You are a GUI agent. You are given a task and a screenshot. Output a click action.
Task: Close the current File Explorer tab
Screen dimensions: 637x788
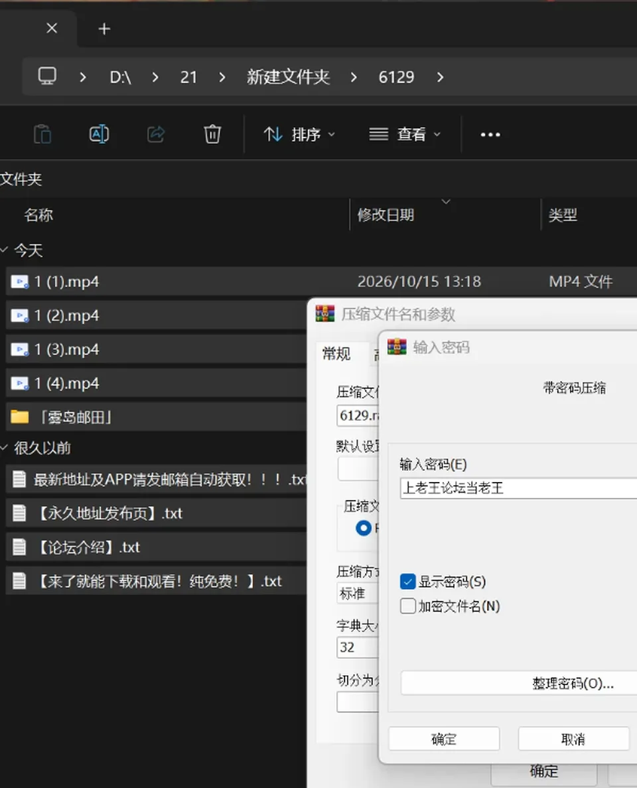click(x=52, y=29)
